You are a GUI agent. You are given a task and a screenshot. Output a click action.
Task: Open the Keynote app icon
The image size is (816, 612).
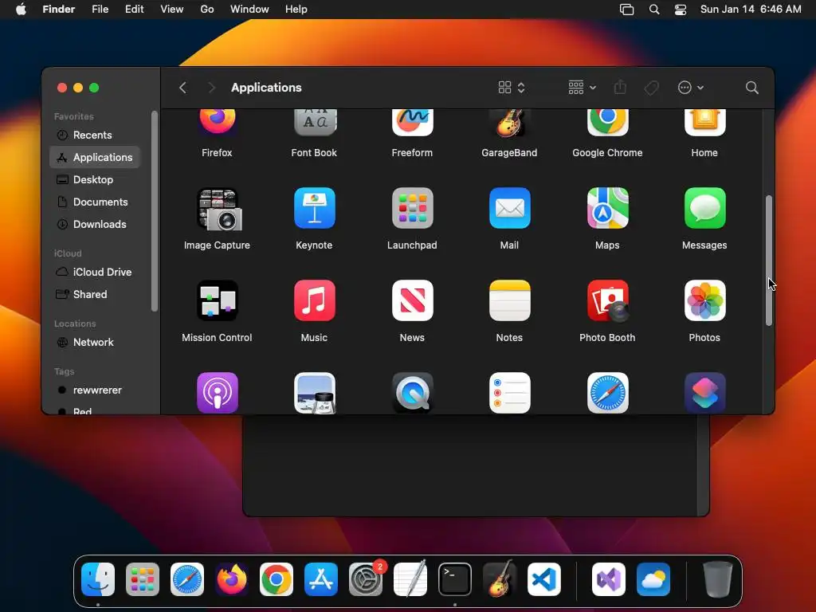point(315,208)
